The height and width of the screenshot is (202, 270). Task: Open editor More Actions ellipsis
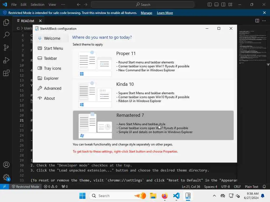(264, 21)
